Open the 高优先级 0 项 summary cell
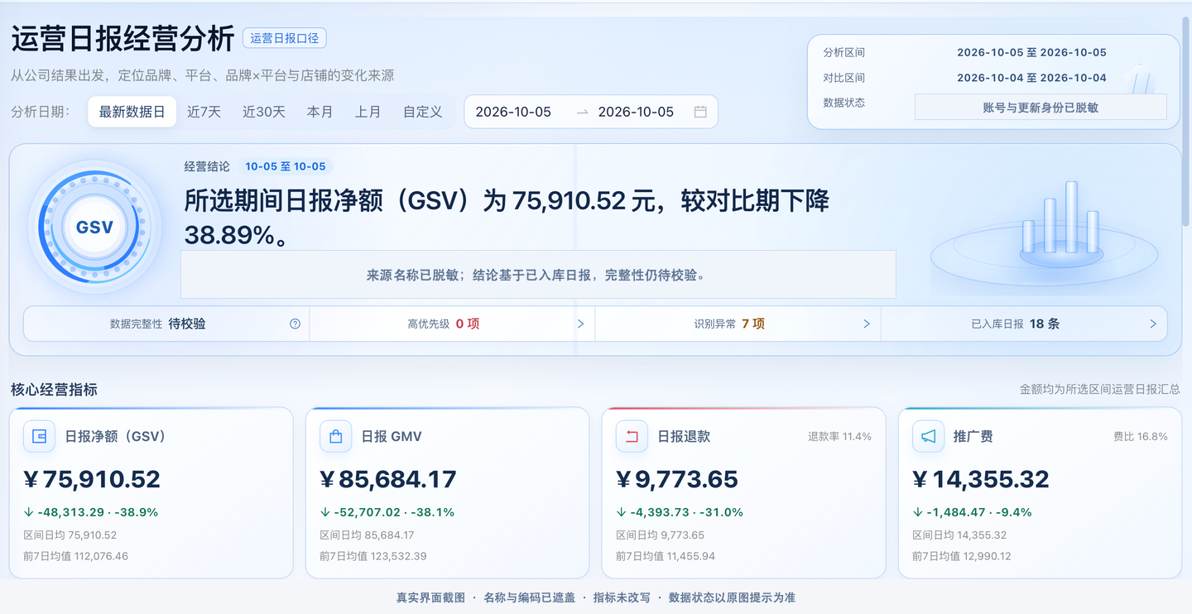1192x614 pixels. pos(452,324)
